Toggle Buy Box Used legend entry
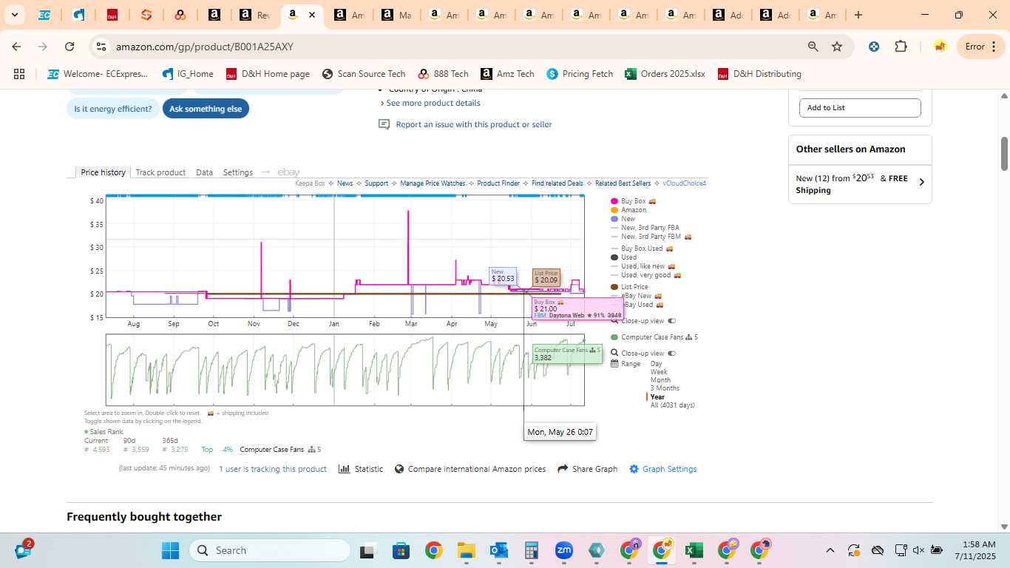This screenshot has width=1010, height=568. 642,248
